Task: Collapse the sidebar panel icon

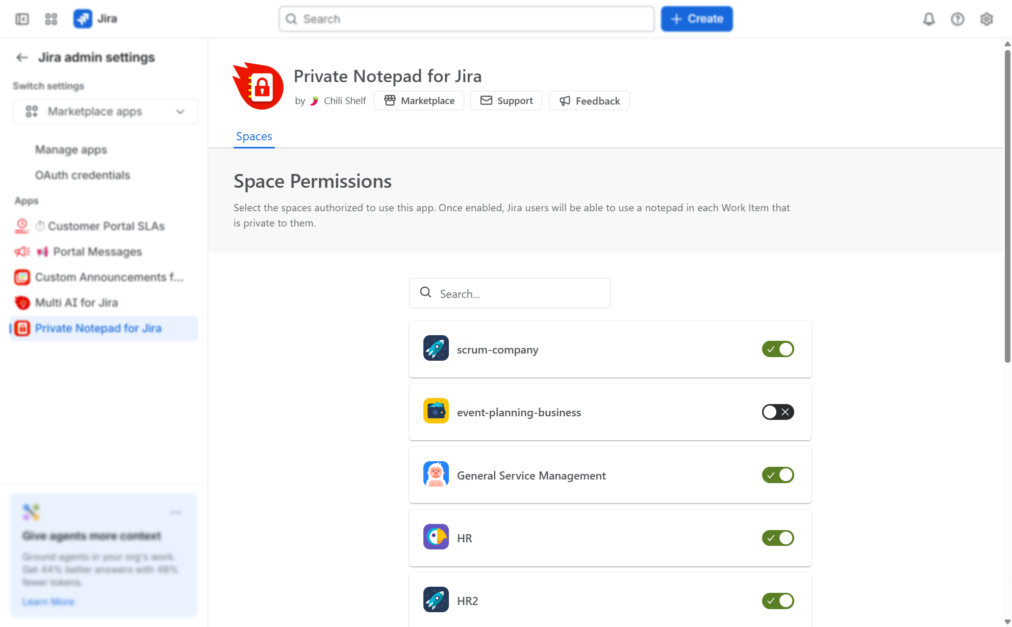Action: pos(22,19)
